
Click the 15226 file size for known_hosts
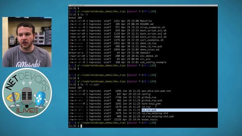click(118, 119)
